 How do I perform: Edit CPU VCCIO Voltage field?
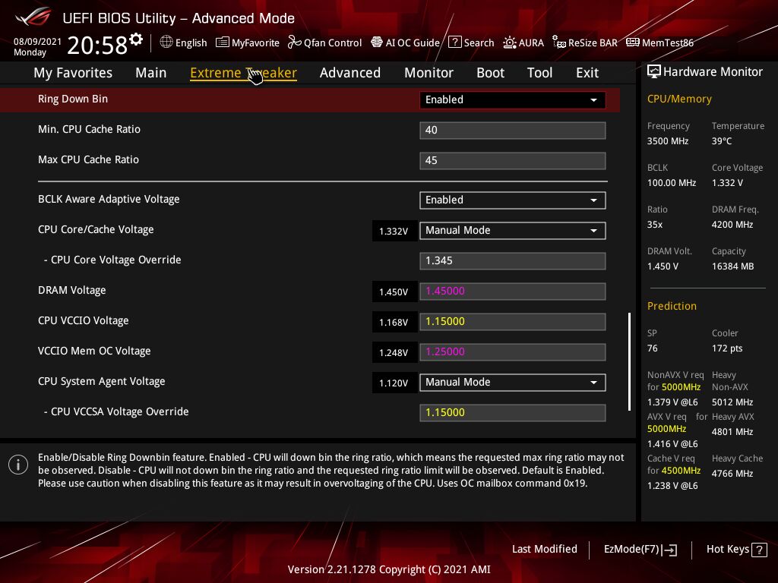(x=513, y=321)
